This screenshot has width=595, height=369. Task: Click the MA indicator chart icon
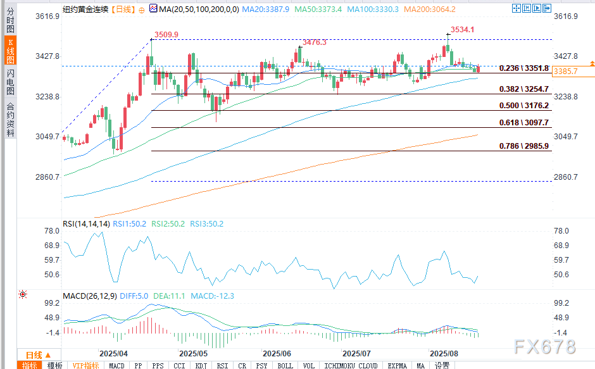[x=153, y=10]
